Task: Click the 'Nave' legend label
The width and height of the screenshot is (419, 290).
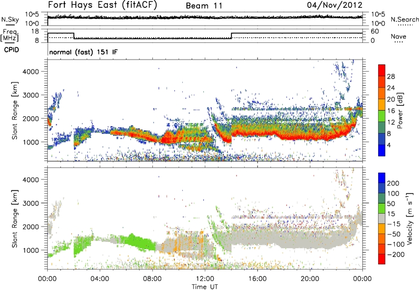Action: point(399,36)
